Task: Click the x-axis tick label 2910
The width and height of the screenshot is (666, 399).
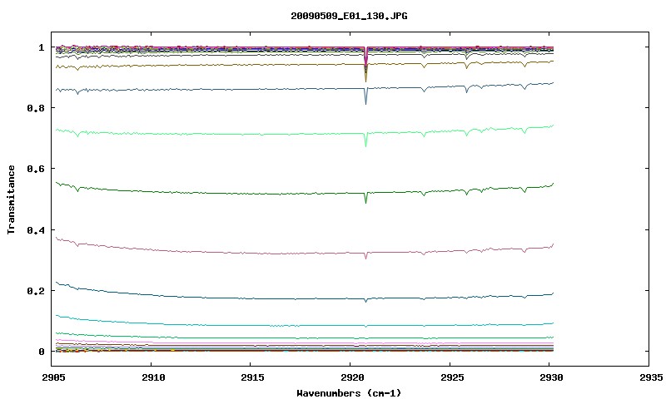Action: [x=153, y=377]
